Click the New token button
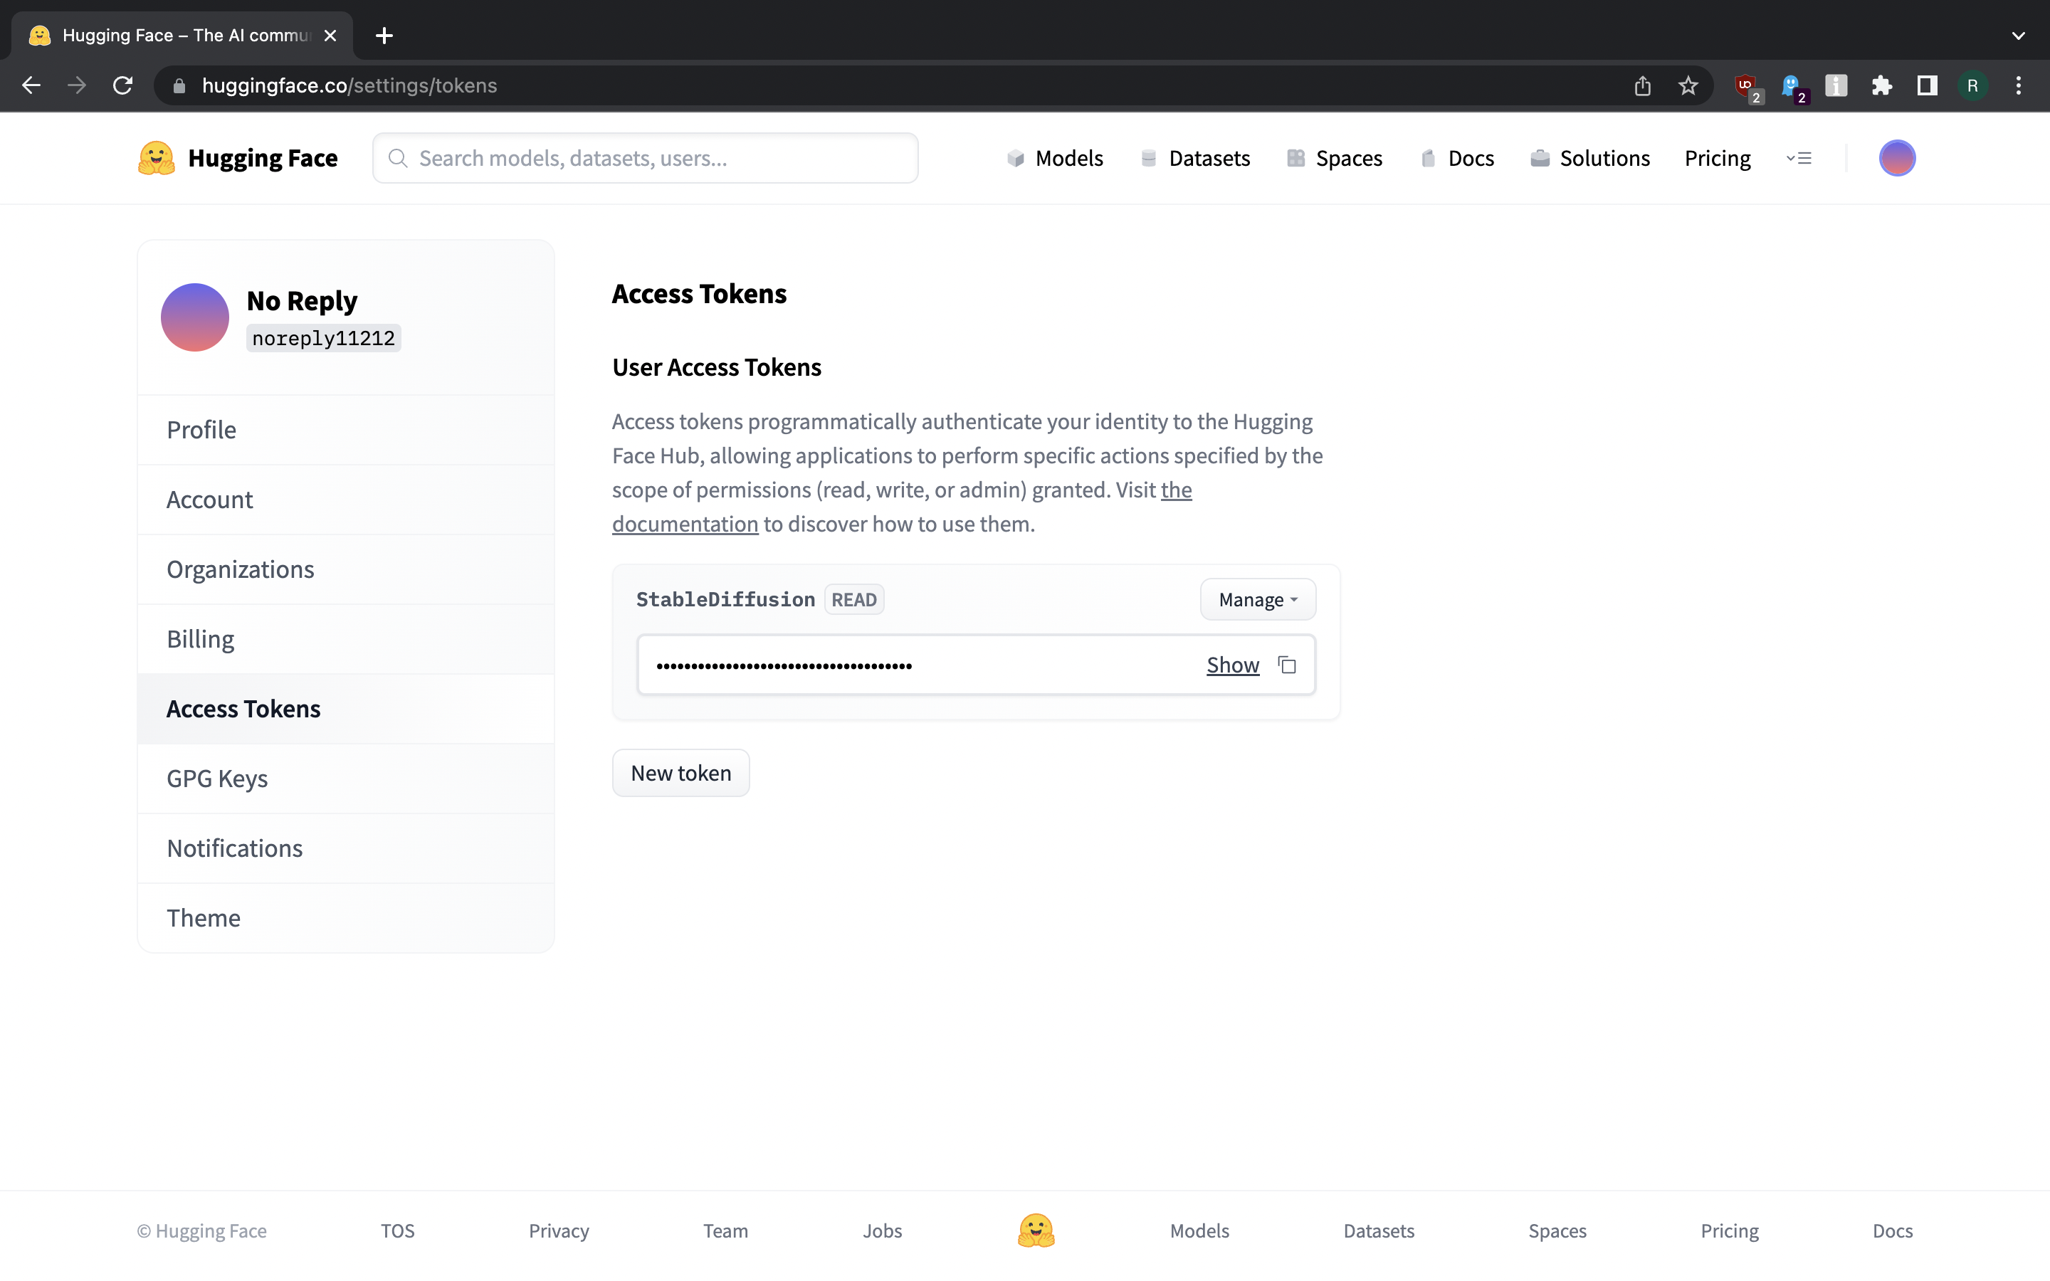The height and width of the screenshot is (1281, 2050). [x=681, y=773]
